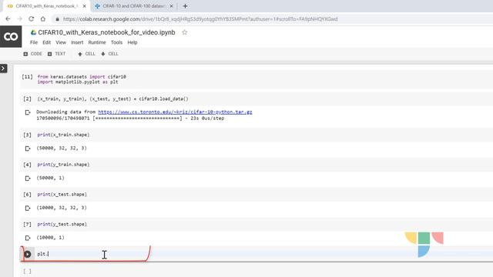Open the Edit menu

pos(46,42)
